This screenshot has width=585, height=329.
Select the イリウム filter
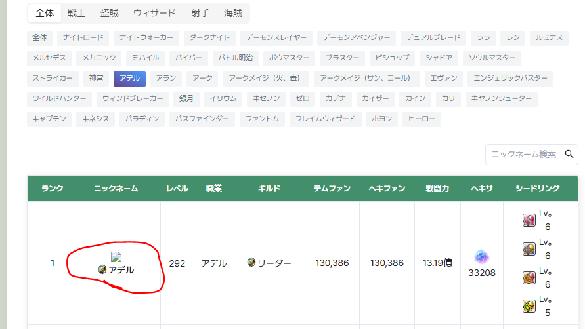(x=223, y=99)
